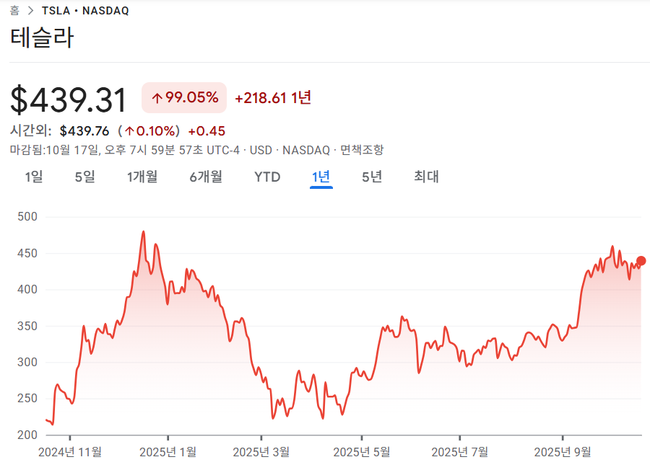Click the $439.31 main price
Image resolution: width=650 pixels, height=470 pixels.
(x=69, y=99)
